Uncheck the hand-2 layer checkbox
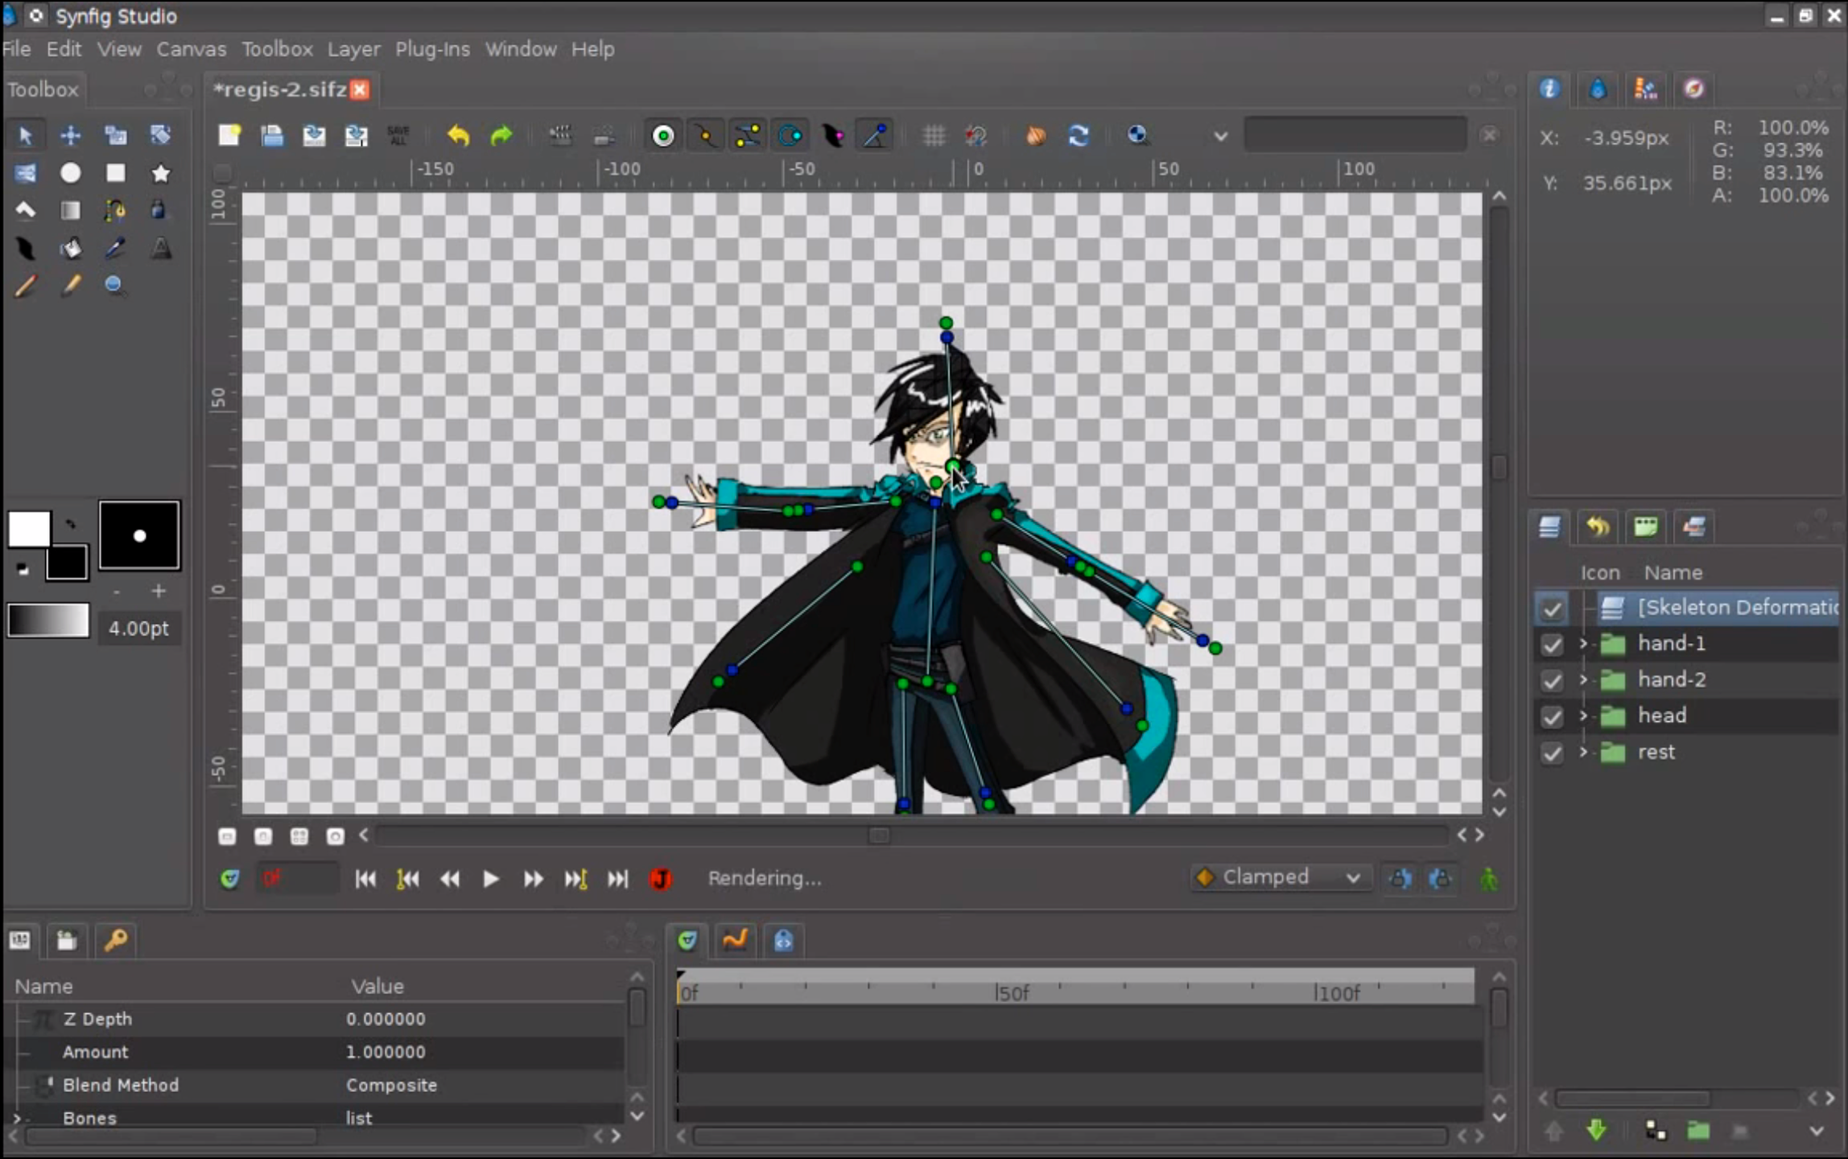 coord(1552,681)
